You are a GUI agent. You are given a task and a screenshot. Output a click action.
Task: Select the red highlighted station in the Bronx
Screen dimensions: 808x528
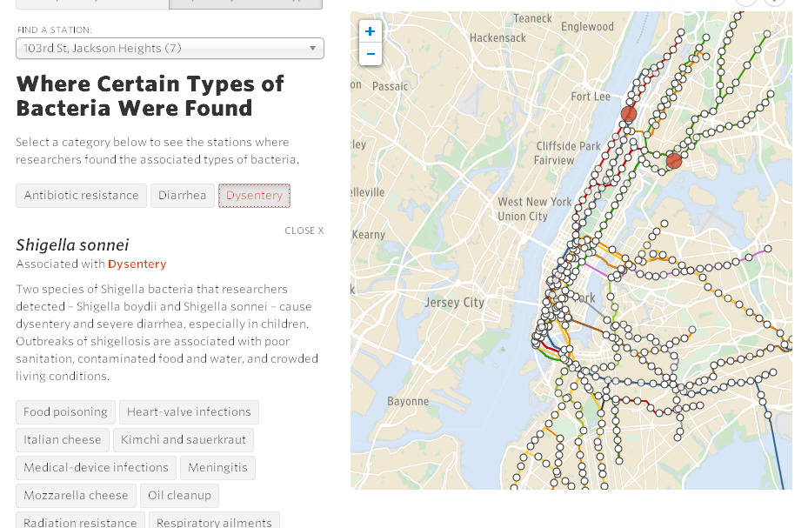pos(673,161)
